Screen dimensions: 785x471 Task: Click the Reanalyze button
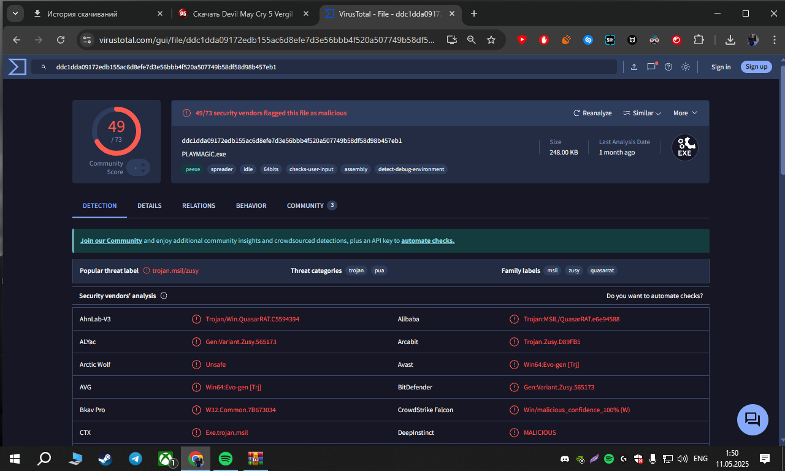point(592,113)
